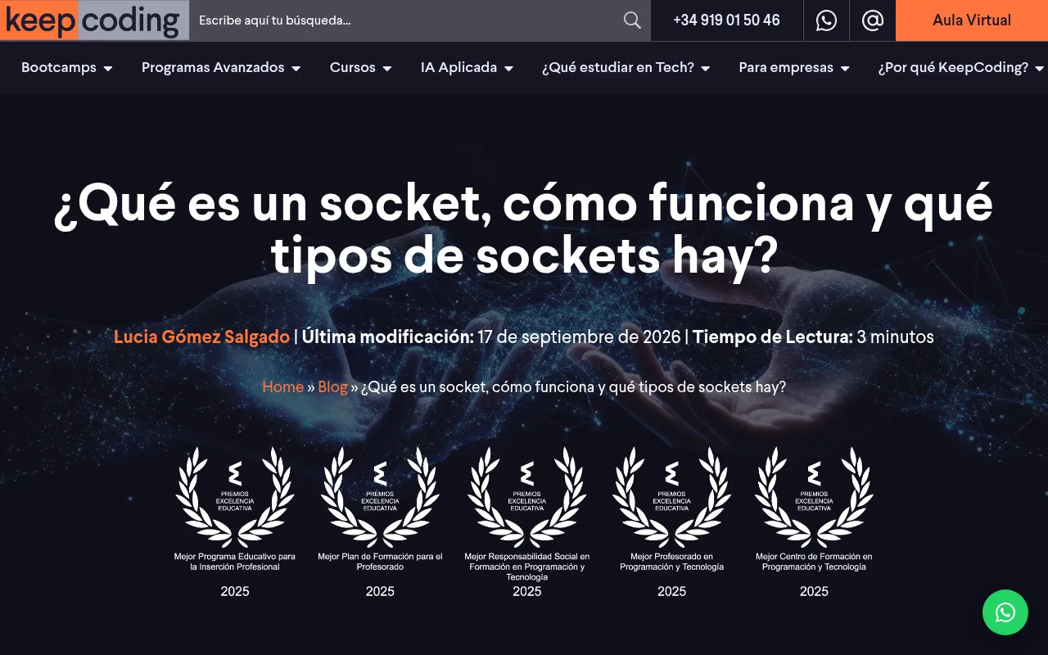Open author link Lucia Gómez Salgado
Viewport: 1048px width, 655px height.
click(201, 337)
